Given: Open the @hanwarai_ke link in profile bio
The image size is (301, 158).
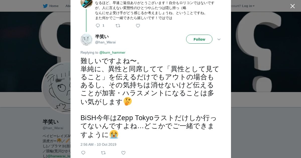Looking at the screenshot, I should point(59,156).
